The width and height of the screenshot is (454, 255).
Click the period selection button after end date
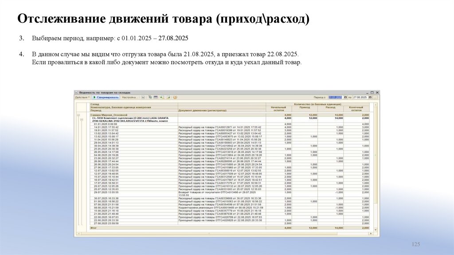coord(375,97)
